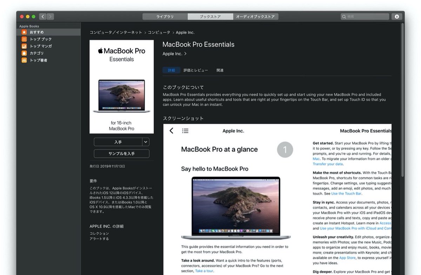The height and width of the screenshot is (275, 421).
Task: Select カテゴリ in the sidebar
Action: (49, 53)
